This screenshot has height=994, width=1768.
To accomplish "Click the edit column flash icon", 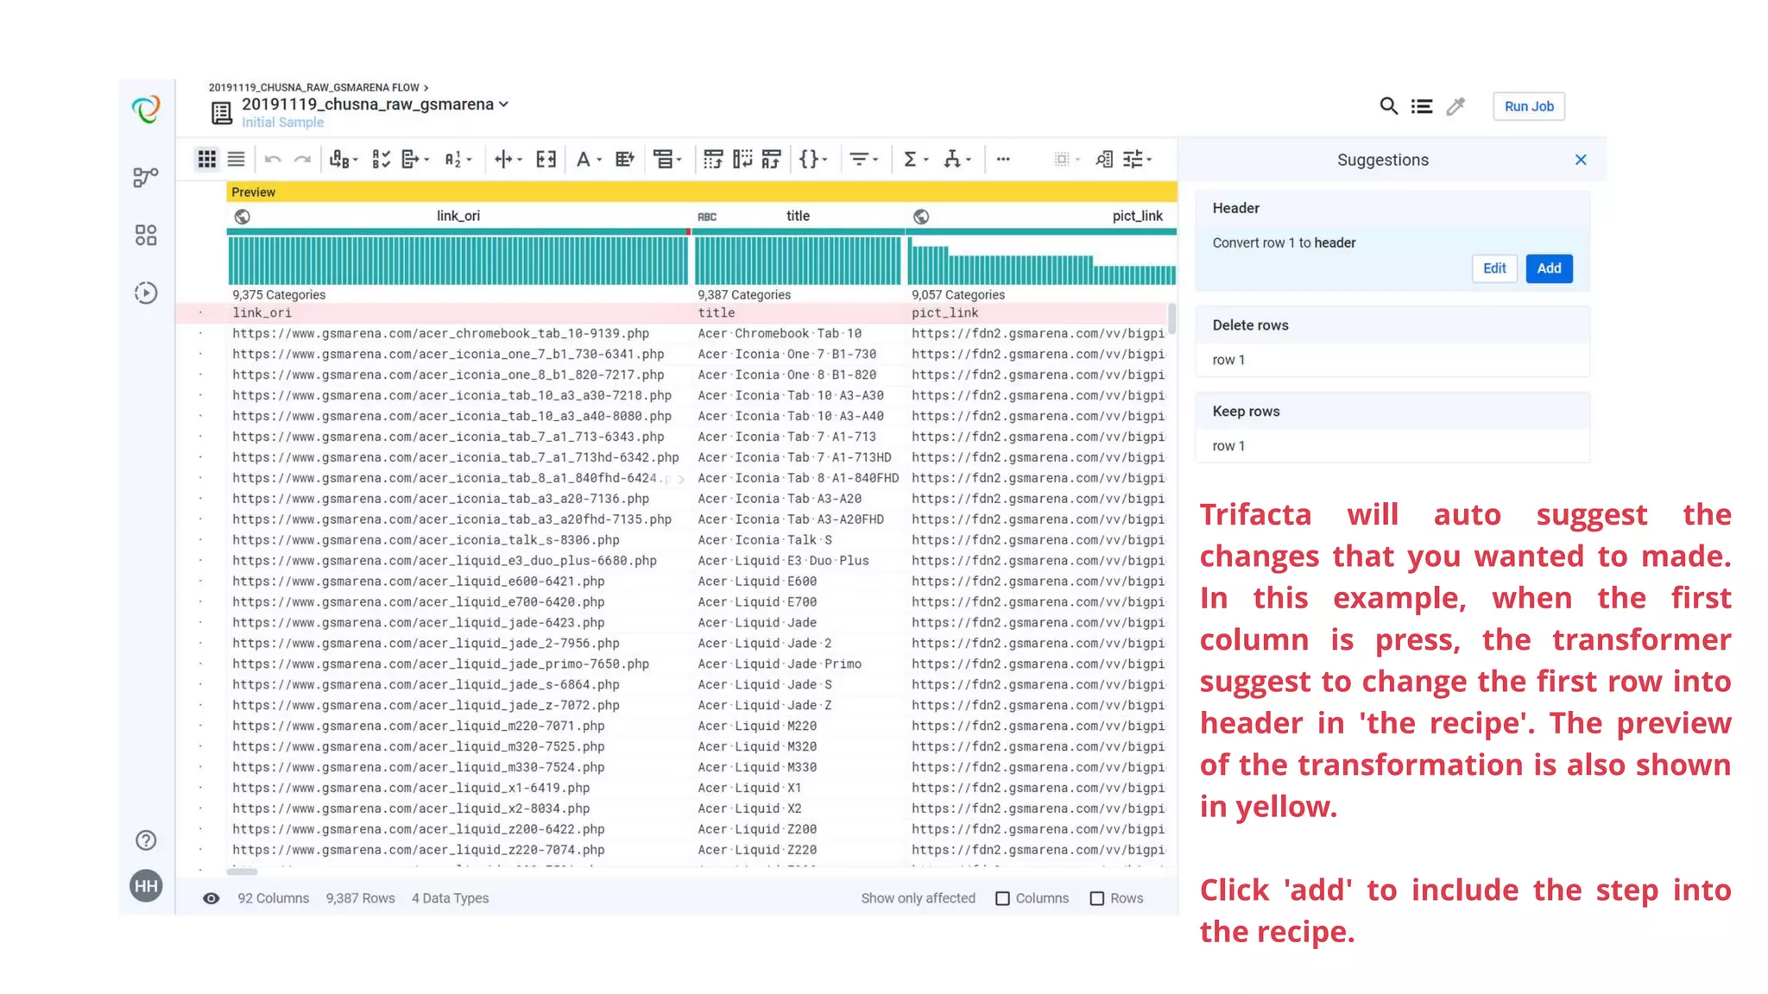I will click(625, 159).
